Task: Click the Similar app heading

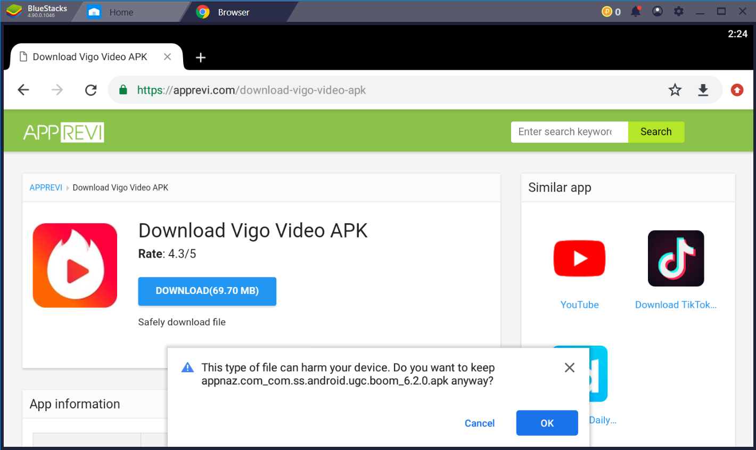Action: tap(560, 187)
